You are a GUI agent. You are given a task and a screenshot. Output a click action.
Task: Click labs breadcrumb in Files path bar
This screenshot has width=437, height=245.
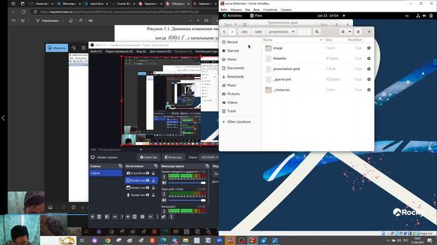244,32
